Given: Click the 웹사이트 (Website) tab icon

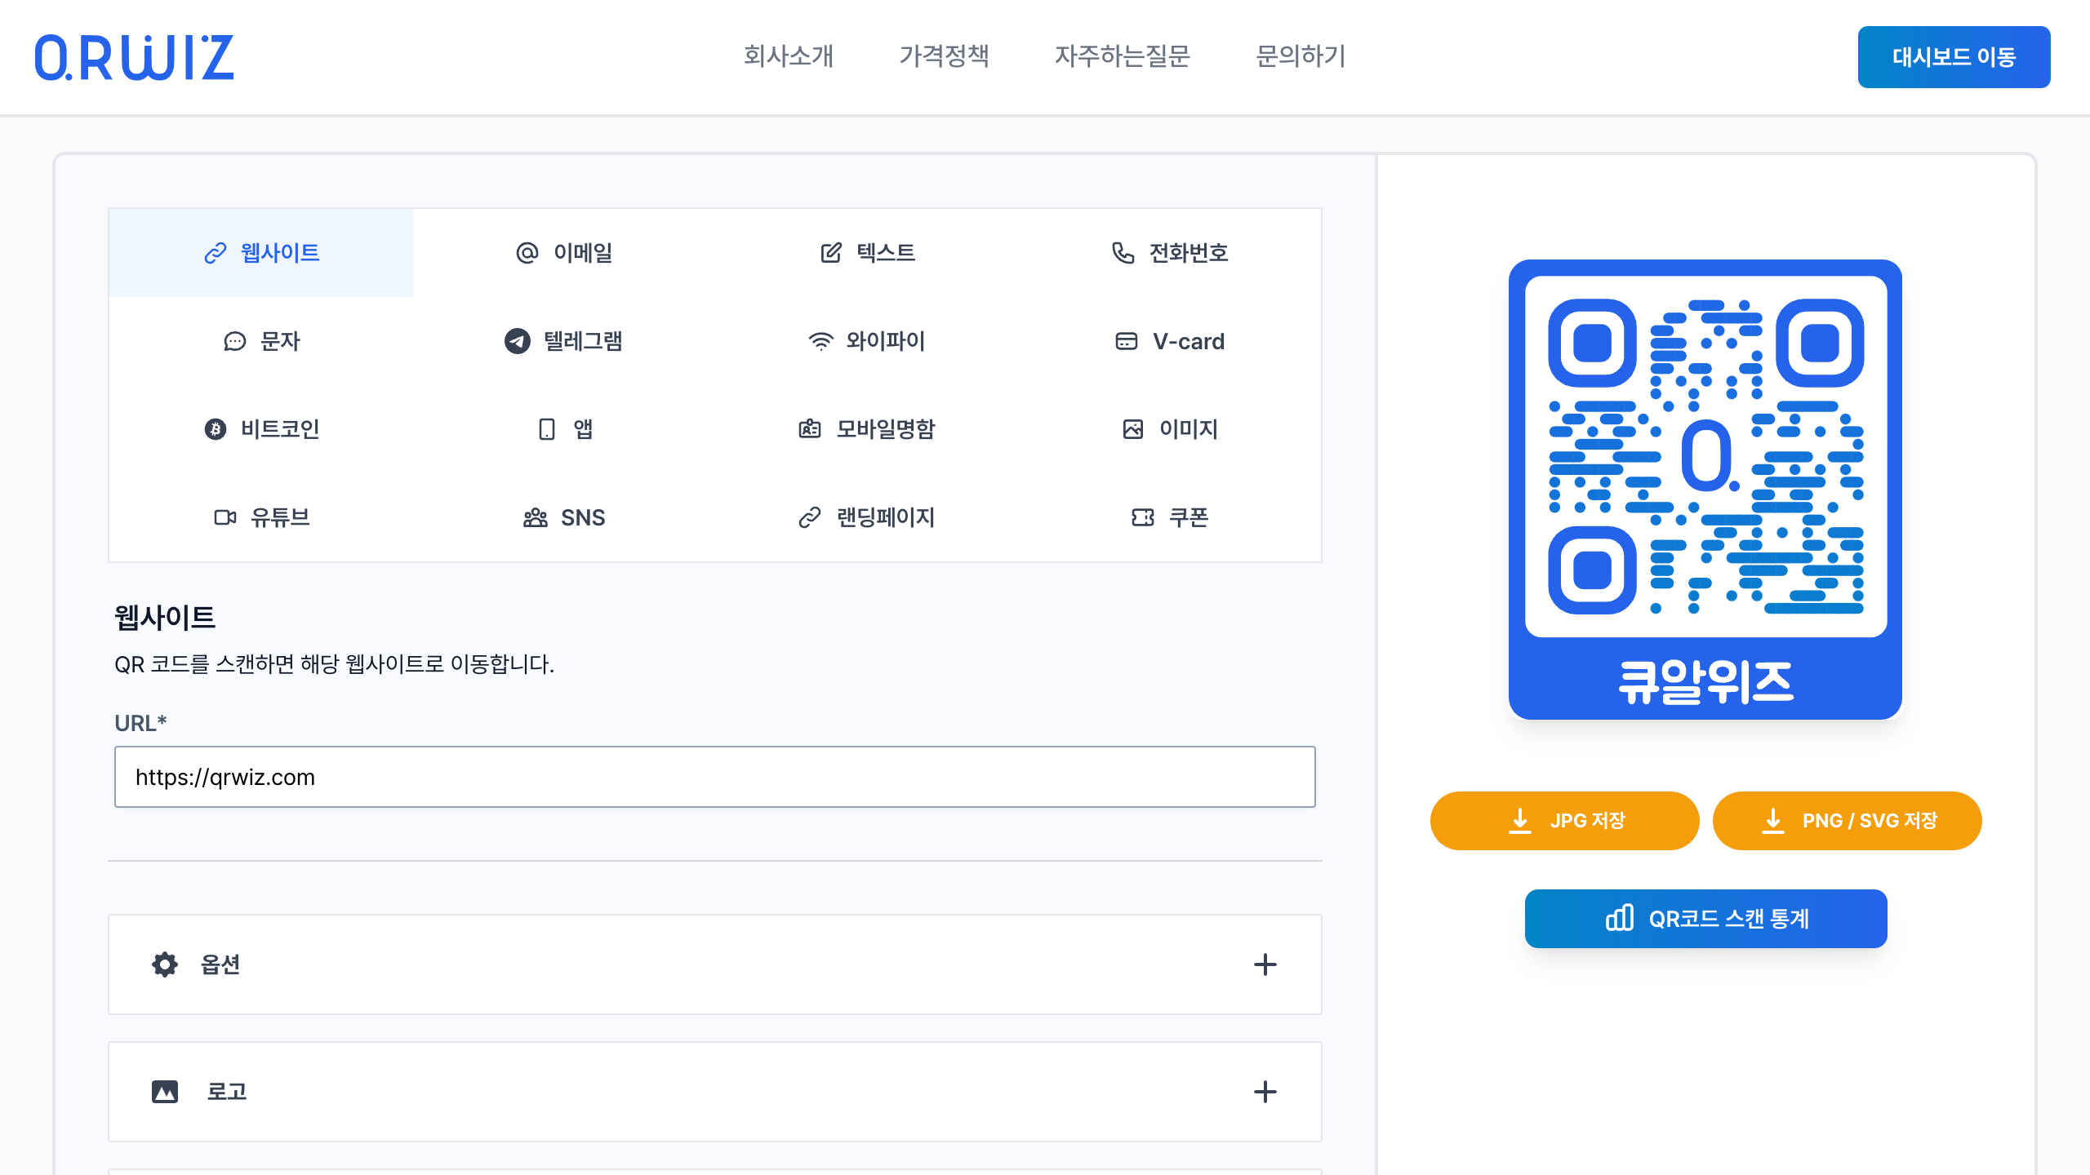Looking at the screenshot, I should pyautogui.click(x=216, y=252).
